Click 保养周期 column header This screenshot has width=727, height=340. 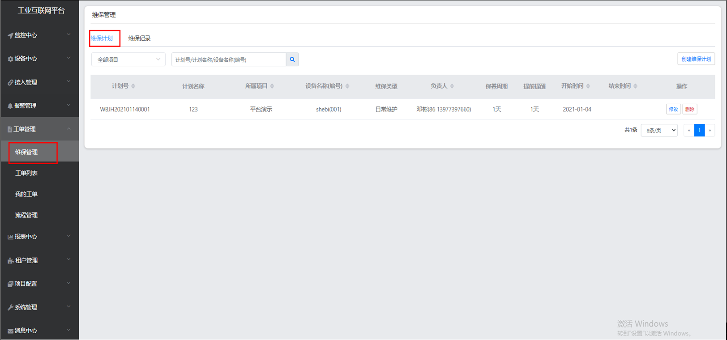click(x=496, y=86)
